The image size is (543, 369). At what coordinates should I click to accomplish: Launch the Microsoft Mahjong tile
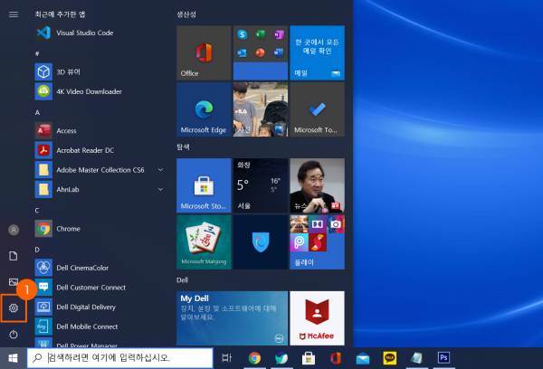coord(204,242)
